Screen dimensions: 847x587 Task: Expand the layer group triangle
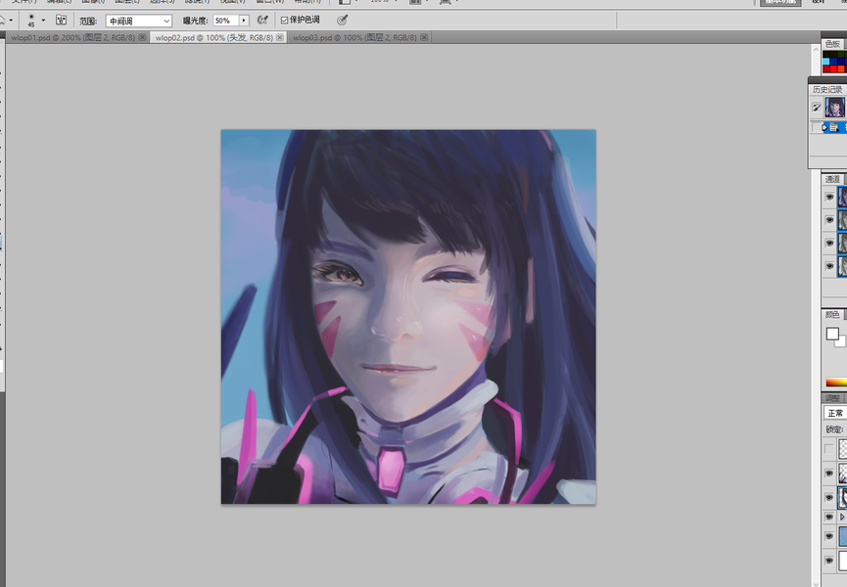(x=841, y=518)
